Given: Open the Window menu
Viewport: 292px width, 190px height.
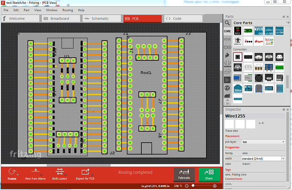Looking at the screenshot, I should [52, 10].
